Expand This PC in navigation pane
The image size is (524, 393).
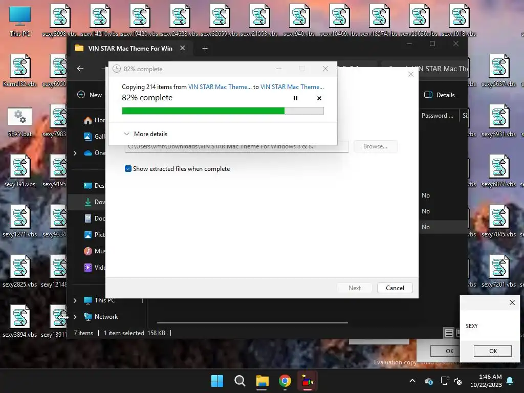click(x=75, y=300)
